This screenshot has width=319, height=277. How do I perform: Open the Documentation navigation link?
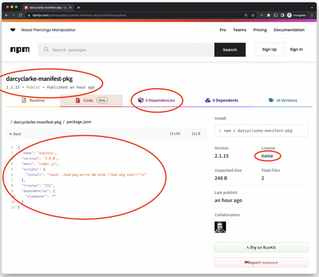click(x=289, y=30)
